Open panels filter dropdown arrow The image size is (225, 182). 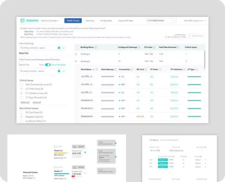(64, 71)
